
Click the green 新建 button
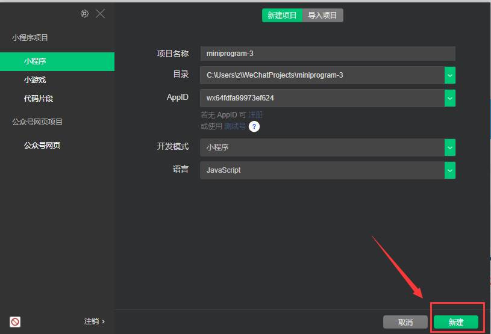click(456, 322)
